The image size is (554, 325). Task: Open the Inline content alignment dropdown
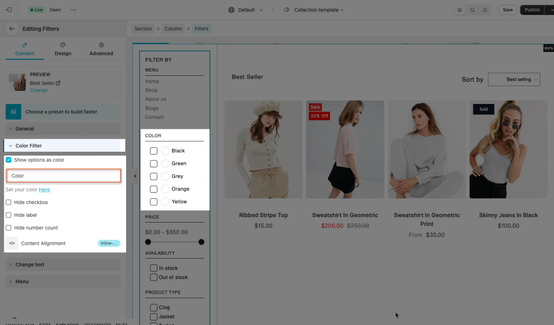pos(109,243)
